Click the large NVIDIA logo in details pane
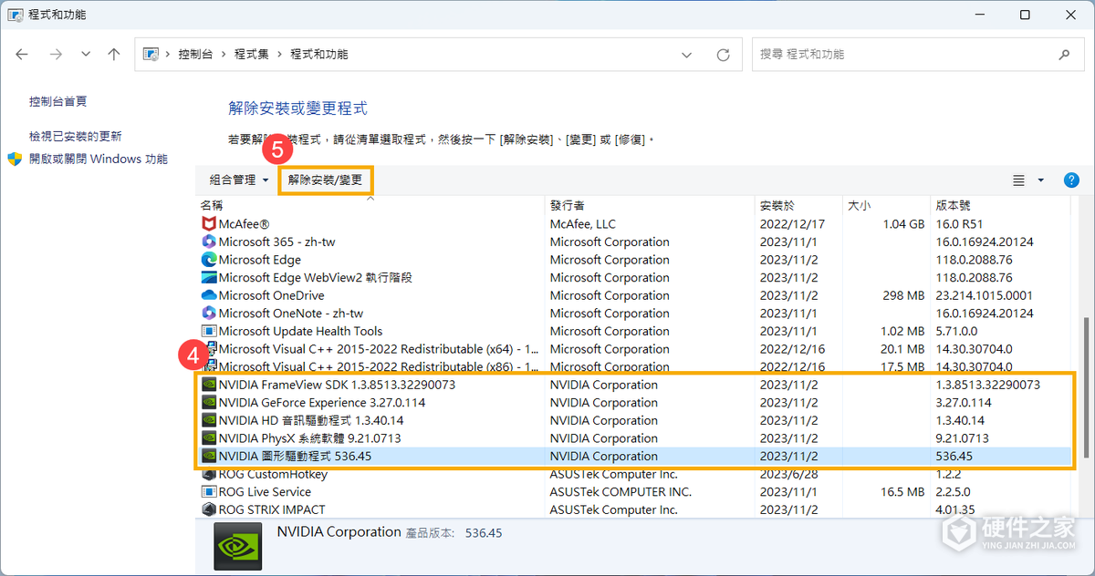This screenshot has height=576, width=1095. [237, 545]
